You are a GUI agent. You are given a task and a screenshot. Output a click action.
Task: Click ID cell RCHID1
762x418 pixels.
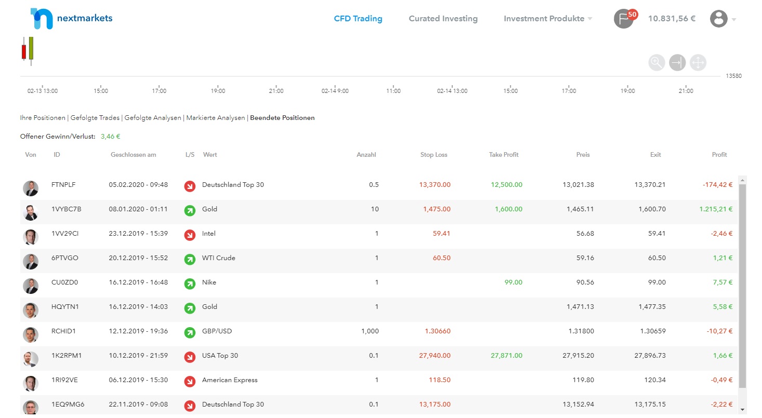(x=63, y=331)
